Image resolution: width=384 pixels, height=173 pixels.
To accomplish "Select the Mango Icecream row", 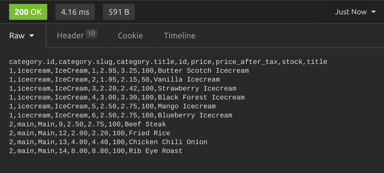I will 112,106.
